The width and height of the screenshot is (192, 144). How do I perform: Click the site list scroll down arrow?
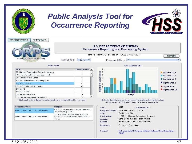(x=91, y=96)
